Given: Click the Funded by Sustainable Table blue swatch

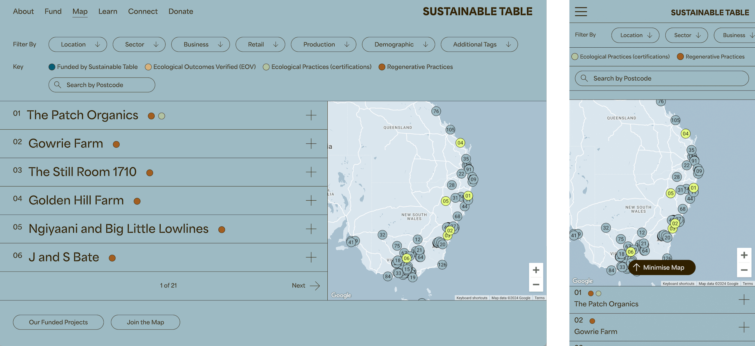Looking at the screenshot, I should click(52, 67).
